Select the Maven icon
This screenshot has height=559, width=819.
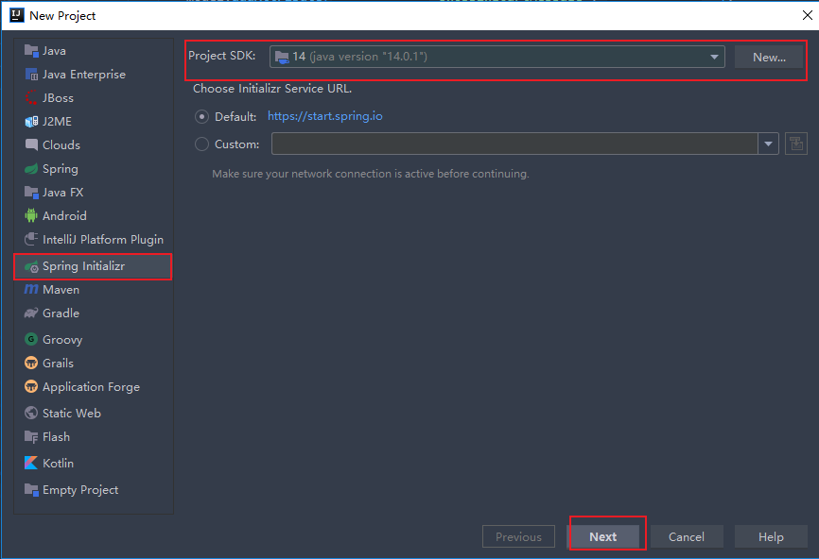[31, 289]
